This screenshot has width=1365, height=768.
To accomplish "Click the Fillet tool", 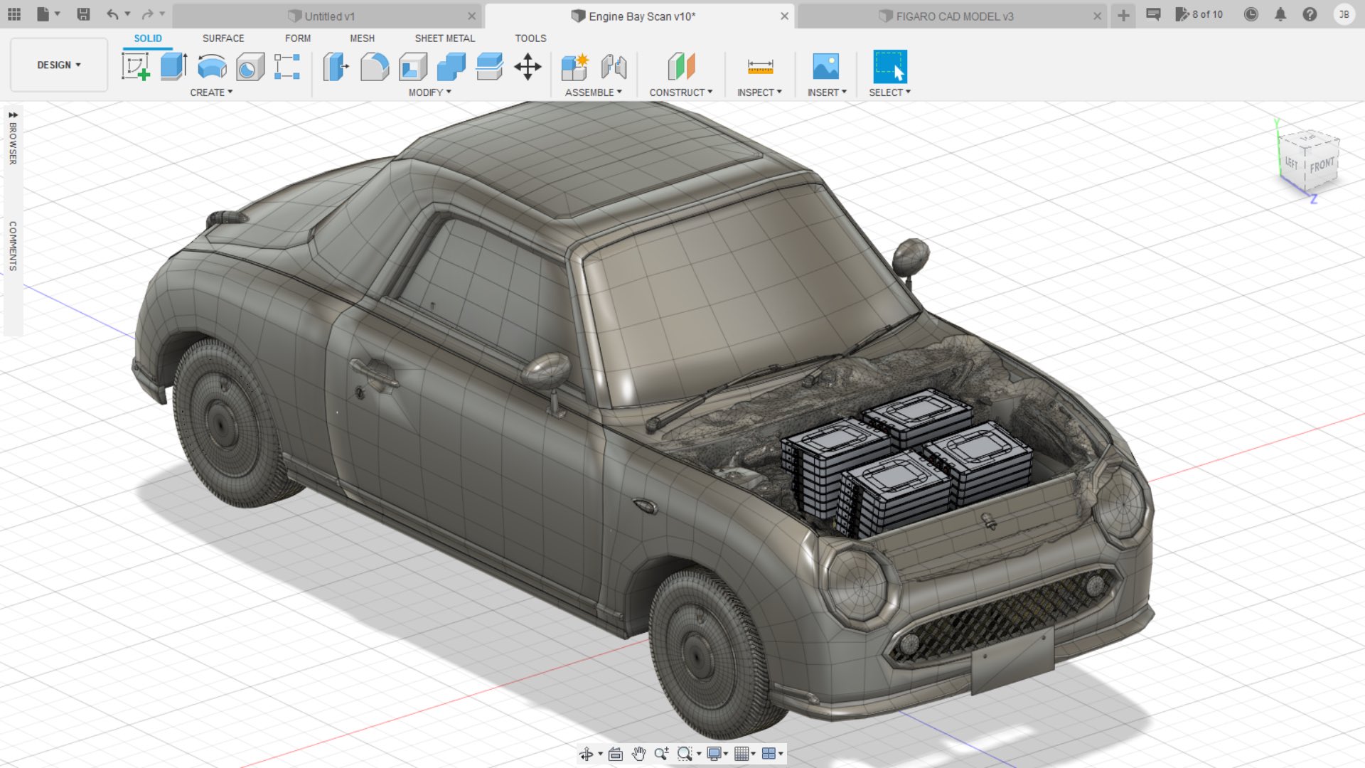I will click(x=375, y=67).
